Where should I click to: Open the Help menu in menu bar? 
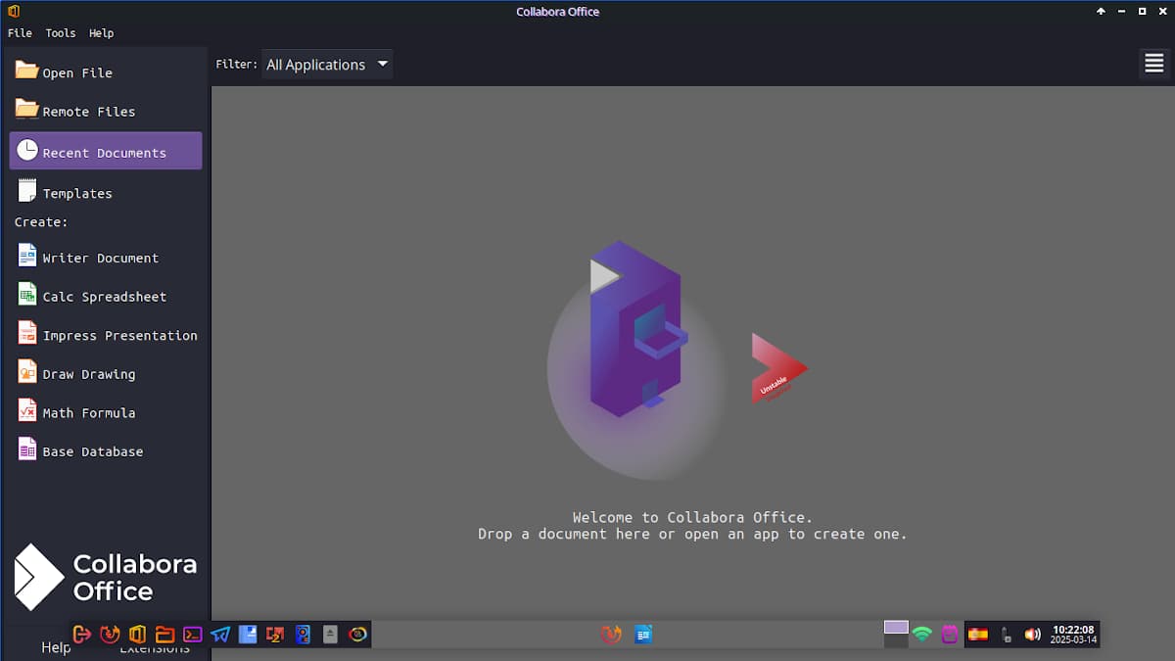(101, 32)
